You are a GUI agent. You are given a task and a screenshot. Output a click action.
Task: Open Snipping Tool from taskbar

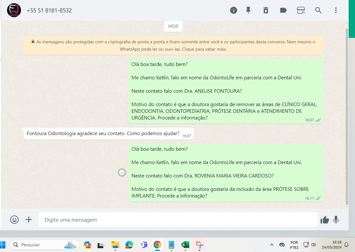pyautogui.click(x=199, y=245)
